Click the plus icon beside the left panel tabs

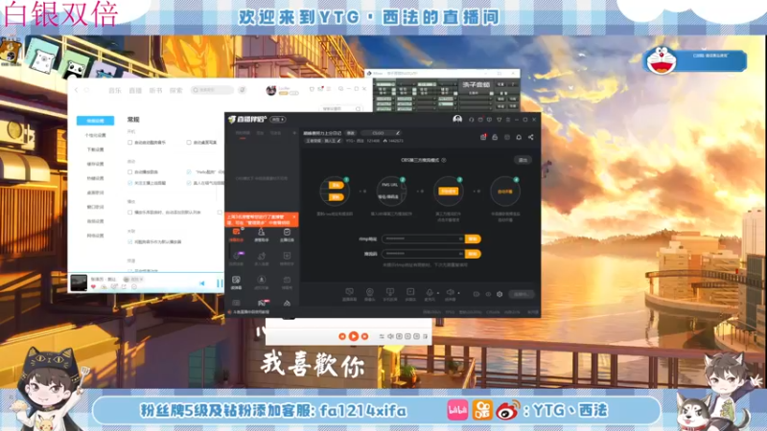click(294, 133)
